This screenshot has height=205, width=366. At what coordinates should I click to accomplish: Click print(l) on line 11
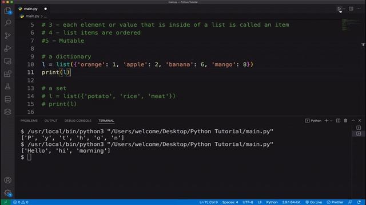point(56,72)
